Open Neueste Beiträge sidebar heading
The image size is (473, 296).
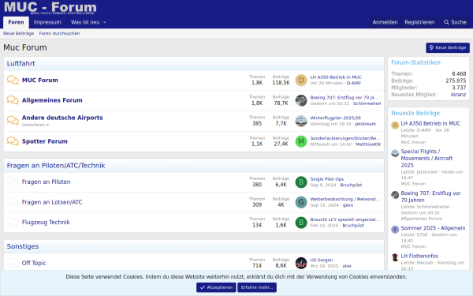[415, 113]
